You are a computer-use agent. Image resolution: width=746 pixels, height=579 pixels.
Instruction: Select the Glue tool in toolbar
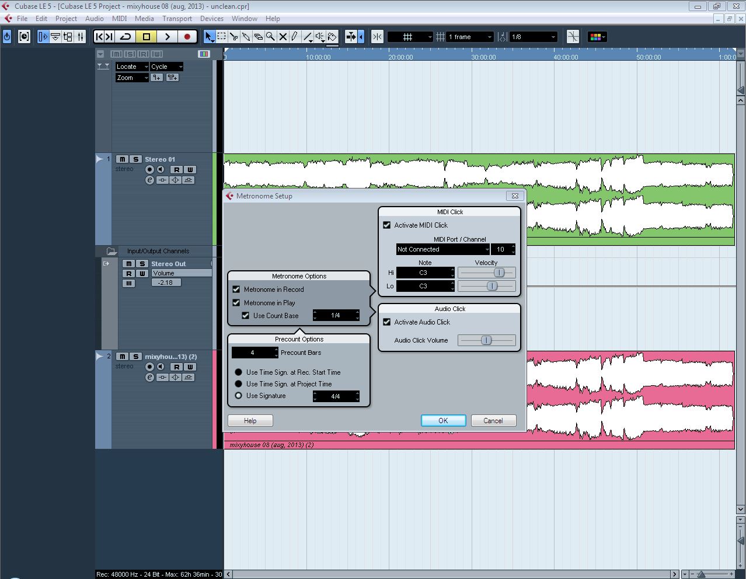click(x=246, y=37)
